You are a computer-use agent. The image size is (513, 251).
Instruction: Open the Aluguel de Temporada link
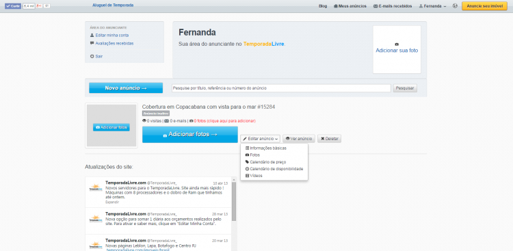[x=113, y=5]
